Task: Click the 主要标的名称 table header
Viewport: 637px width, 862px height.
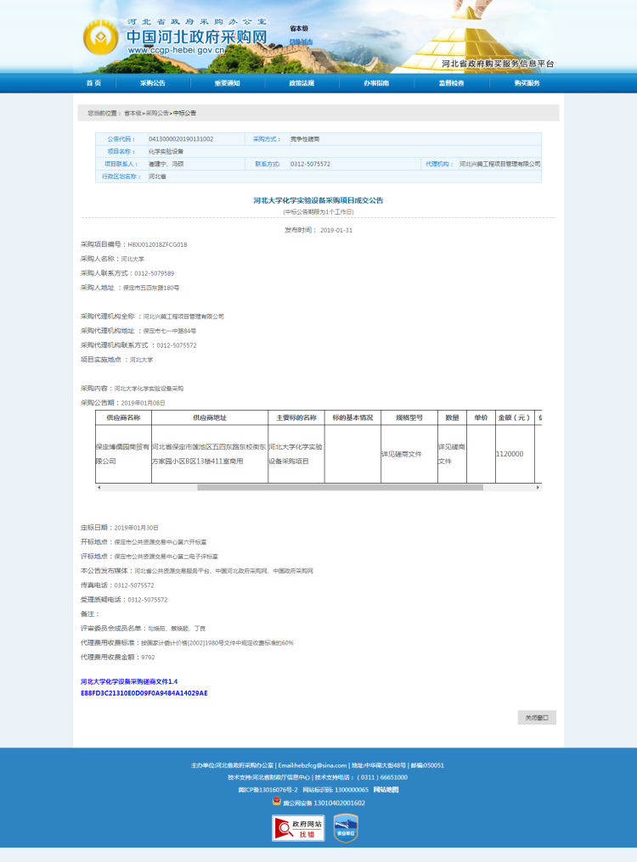Action: pos(296,417)
